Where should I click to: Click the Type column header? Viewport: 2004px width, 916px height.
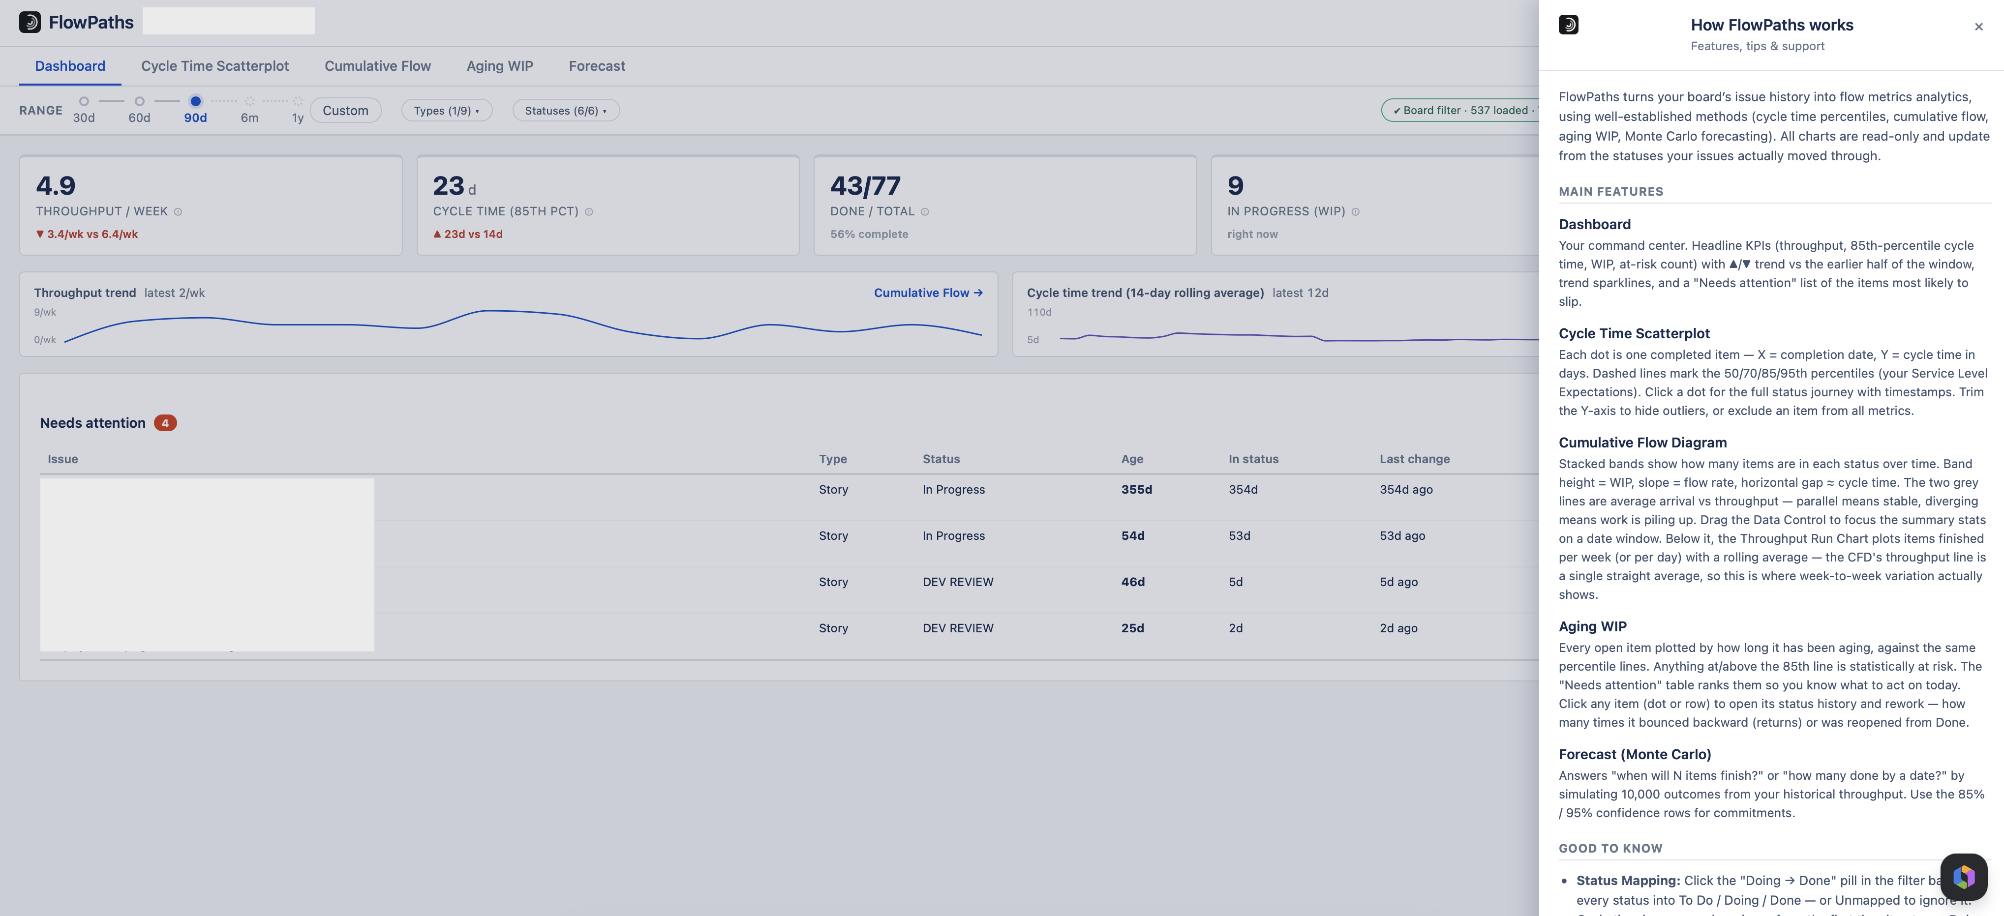pos(832,459)
